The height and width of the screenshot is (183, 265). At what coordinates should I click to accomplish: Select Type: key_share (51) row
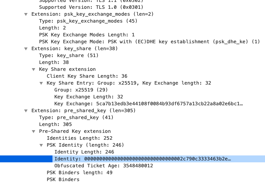click(69, 56)
